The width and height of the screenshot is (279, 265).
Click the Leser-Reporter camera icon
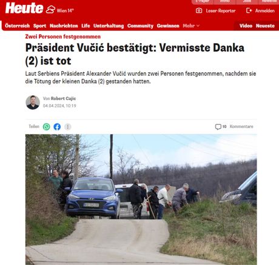(199, 10)
